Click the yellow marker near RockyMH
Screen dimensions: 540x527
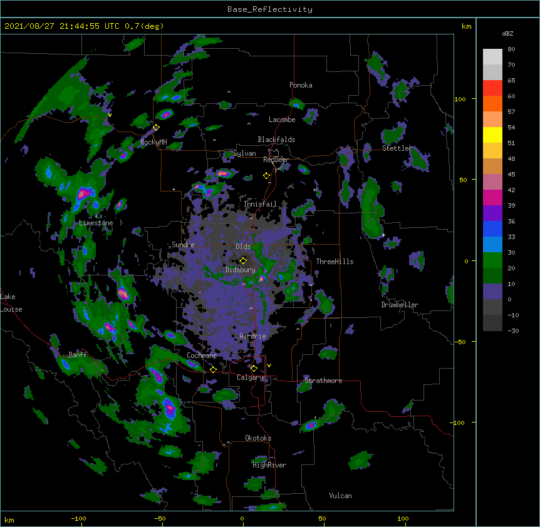(x=156, y=127)
